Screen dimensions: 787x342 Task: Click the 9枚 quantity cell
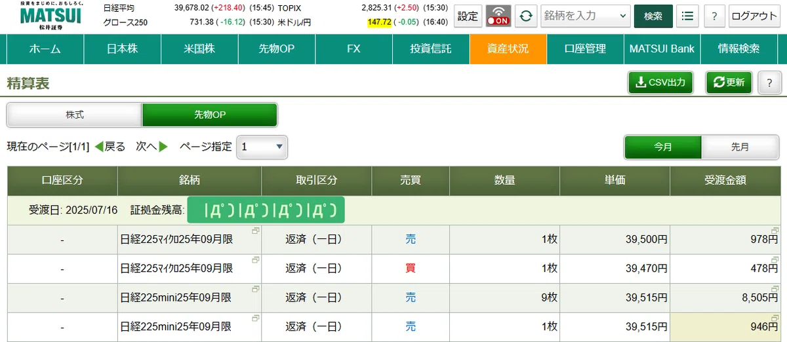tap(505, 297)
